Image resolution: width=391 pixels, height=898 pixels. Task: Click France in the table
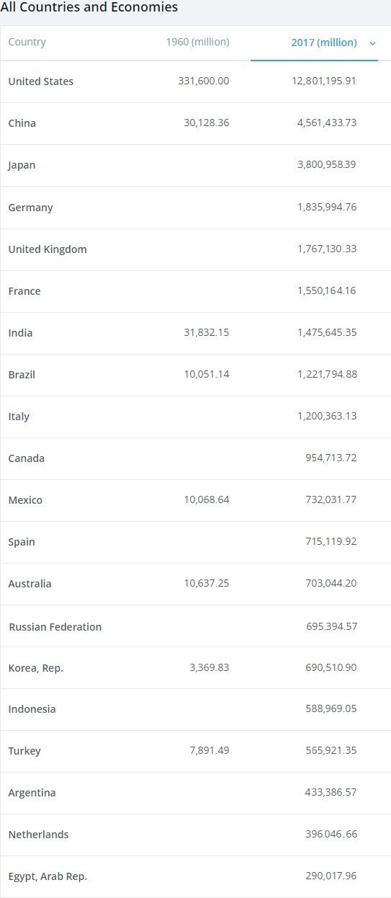coord(24,291)
